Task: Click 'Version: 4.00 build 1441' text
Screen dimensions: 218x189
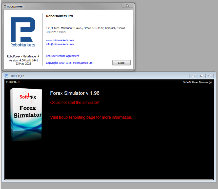Action: point(23,60)
